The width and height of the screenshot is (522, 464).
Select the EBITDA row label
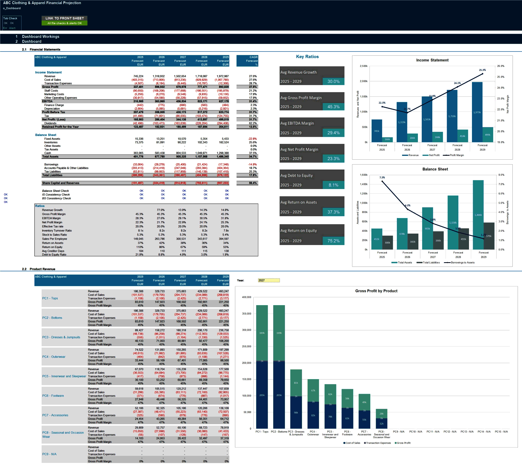click(x=47, y=101)
